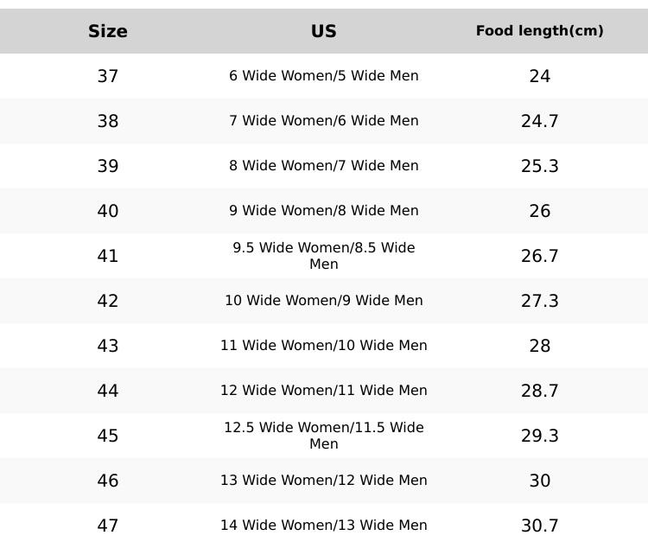
Task: Select the 10 Wide Women/9 Wide Men entry
Action: pyautogui.click(x=324, y=301)
